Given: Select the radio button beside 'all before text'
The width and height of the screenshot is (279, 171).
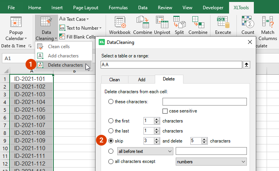Looking at the screenshot, I should click(111, 151).
